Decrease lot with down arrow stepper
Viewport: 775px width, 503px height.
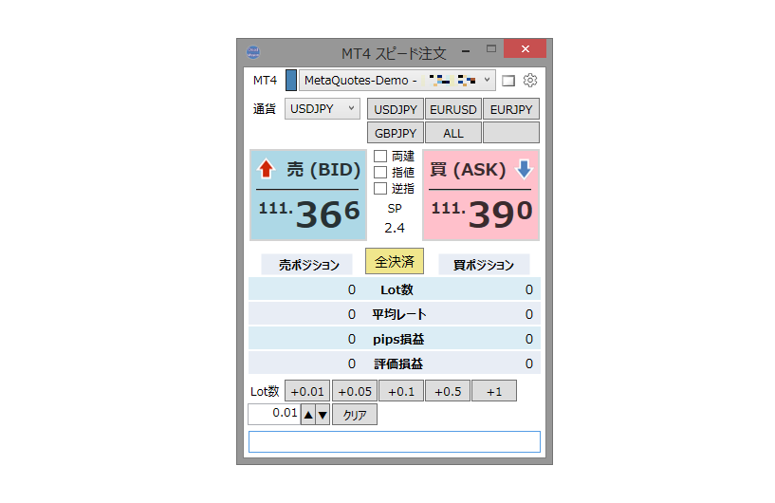point(323,415)
